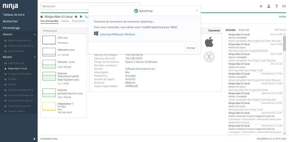Open Tableau de bord
The image size is (289, 142).
(x=14, y=14)
